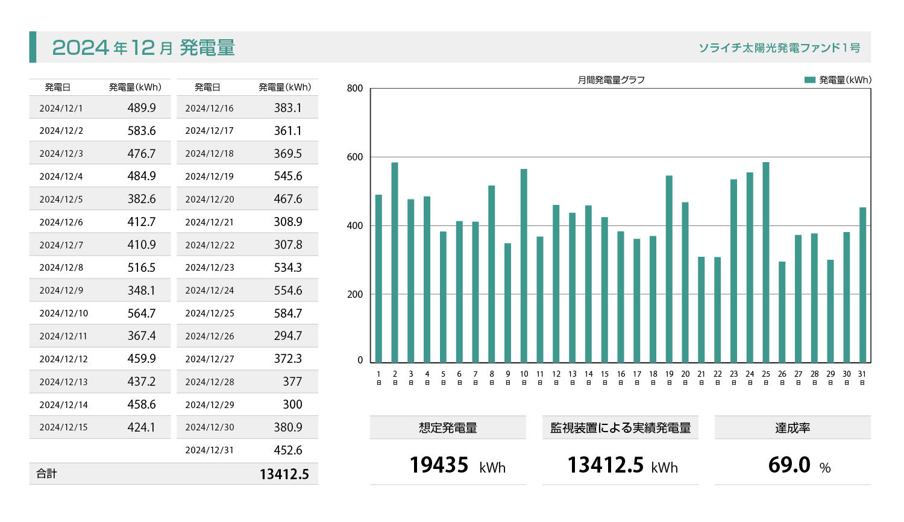Viewport: 904px width, 522px height.
Task: Click the value 583.6
Action: click(142, 131)
